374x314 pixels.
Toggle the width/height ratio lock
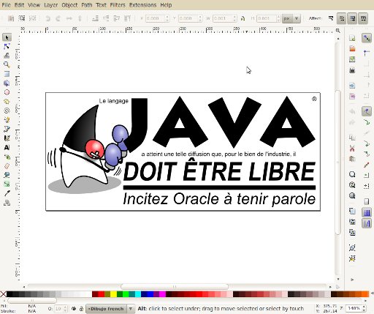coord(243,18)
